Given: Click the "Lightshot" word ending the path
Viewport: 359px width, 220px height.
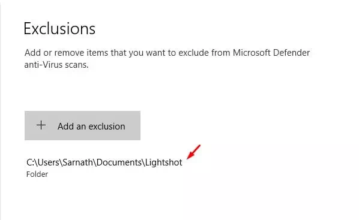Looking at the screenshot, I should coord(164,162).
